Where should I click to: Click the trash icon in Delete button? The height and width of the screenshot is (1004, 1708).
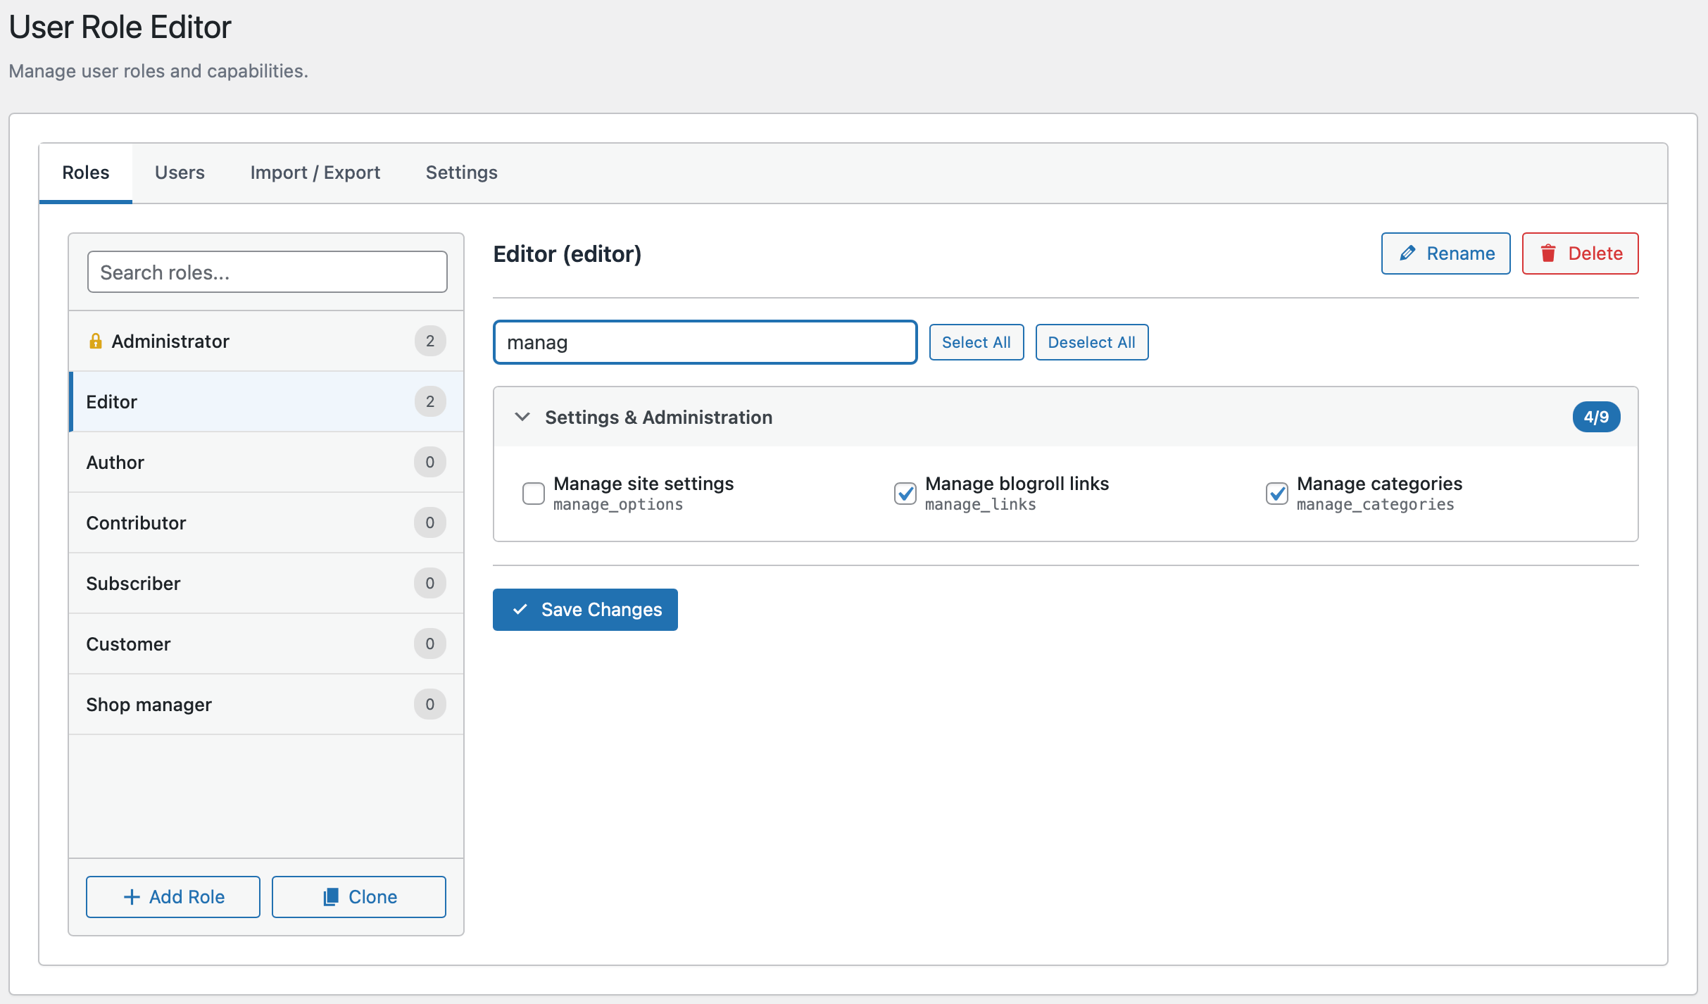coord(1549,253)
